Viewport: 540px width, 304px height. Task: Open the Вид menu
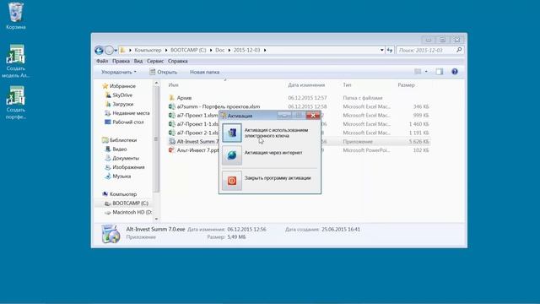coord(138,61)
